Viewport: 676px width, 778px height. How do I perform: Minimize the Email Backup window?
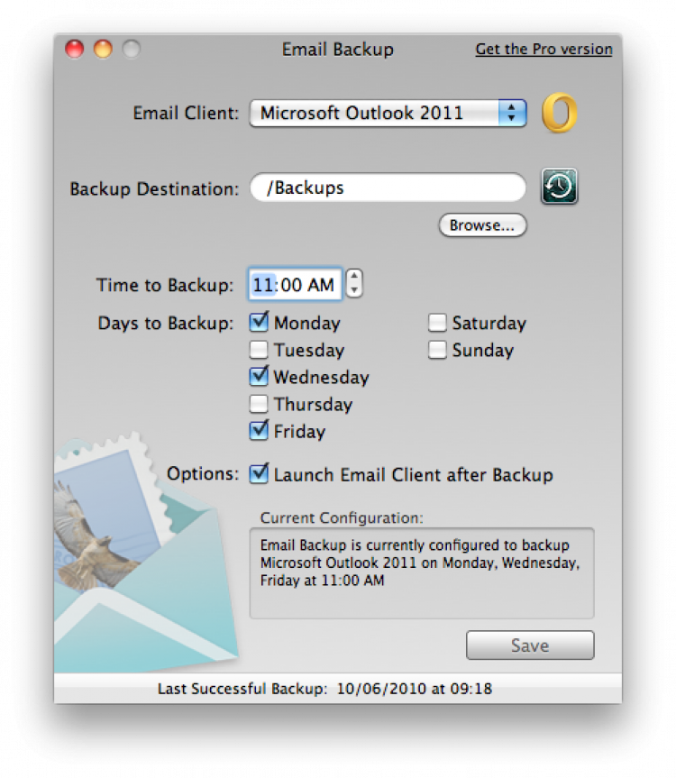pyautogui.click(x=103, y=49)
